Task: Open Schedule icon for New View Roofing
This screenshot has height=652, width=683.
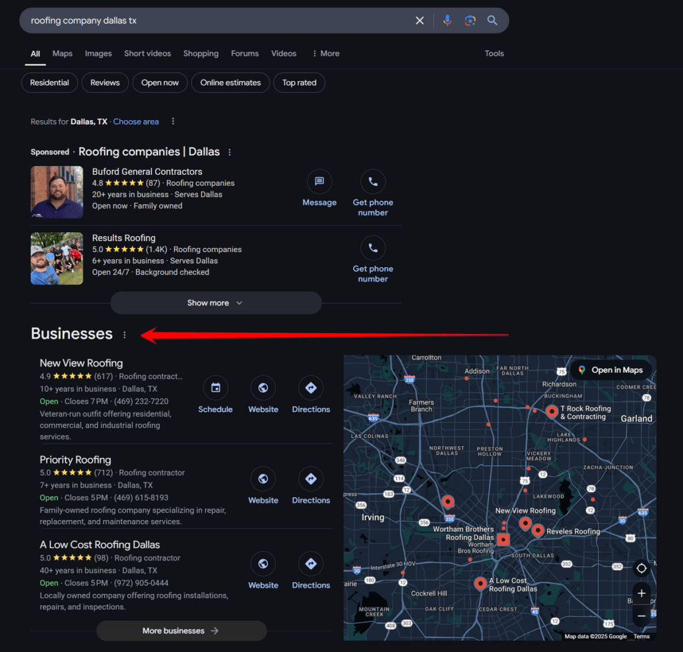Action: (215, 387)
